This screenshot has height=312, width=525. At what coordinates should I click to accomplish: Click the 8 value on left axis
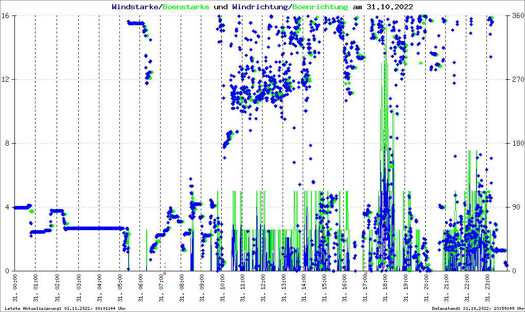click(x=8, y=144)
